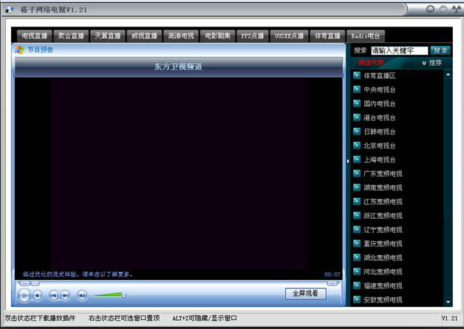Image resolution: width=464 pixels, height=329 pixels.
Task: Click the icon next to 中央电视台
Action: pyautogui.click(x=357, y=89)
